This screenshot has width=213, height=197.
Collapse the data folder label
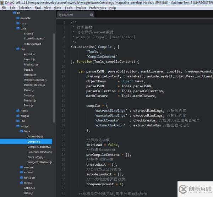pos(23,28)
